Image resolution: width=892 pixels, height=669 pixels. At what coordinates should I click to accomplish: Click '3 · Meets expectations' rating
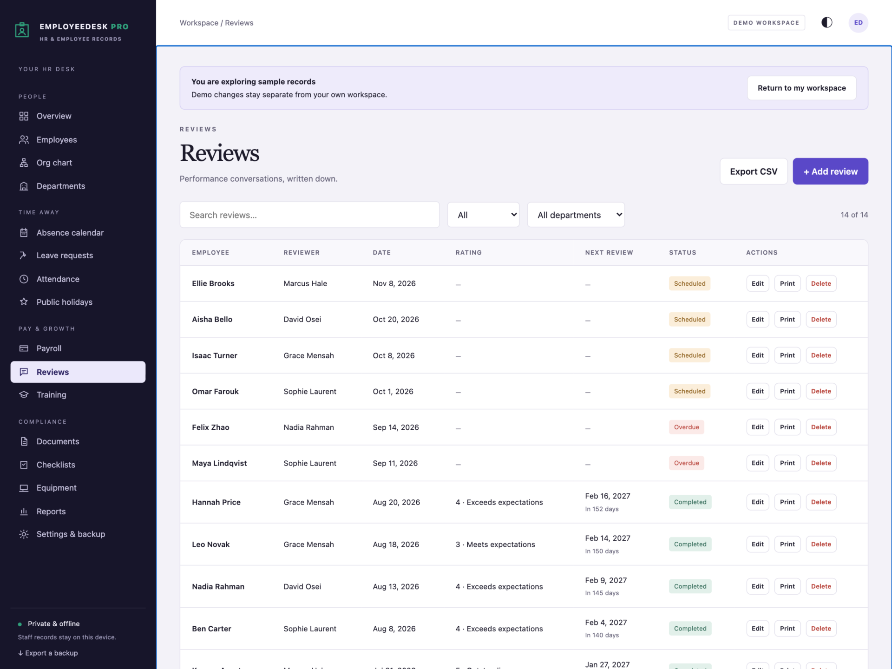coord(495,544)
